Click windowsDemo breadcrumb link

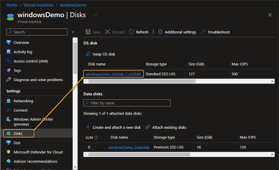click(x=73, y=5)
